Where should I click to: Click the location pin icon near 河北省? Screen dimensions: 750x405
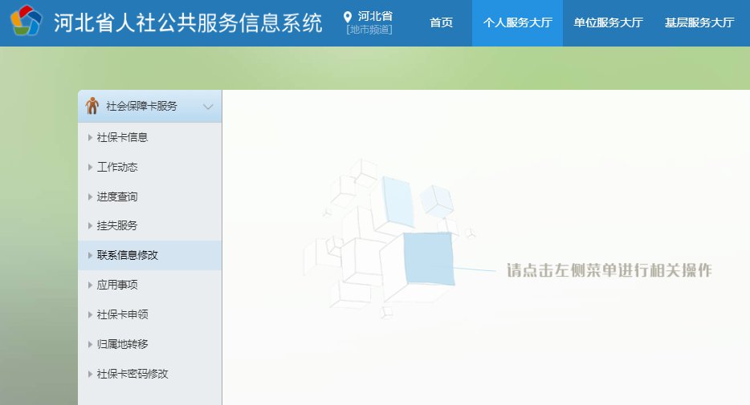point(348,18)
